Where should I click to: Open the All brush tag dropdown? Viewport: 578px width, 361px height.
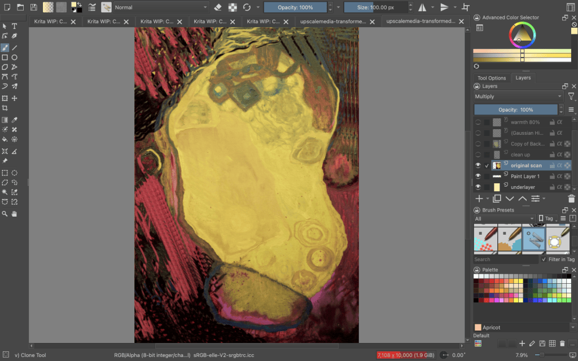coord(504,218)
